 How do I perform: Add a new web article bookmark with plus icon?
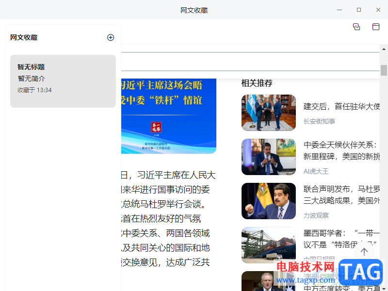111,37
